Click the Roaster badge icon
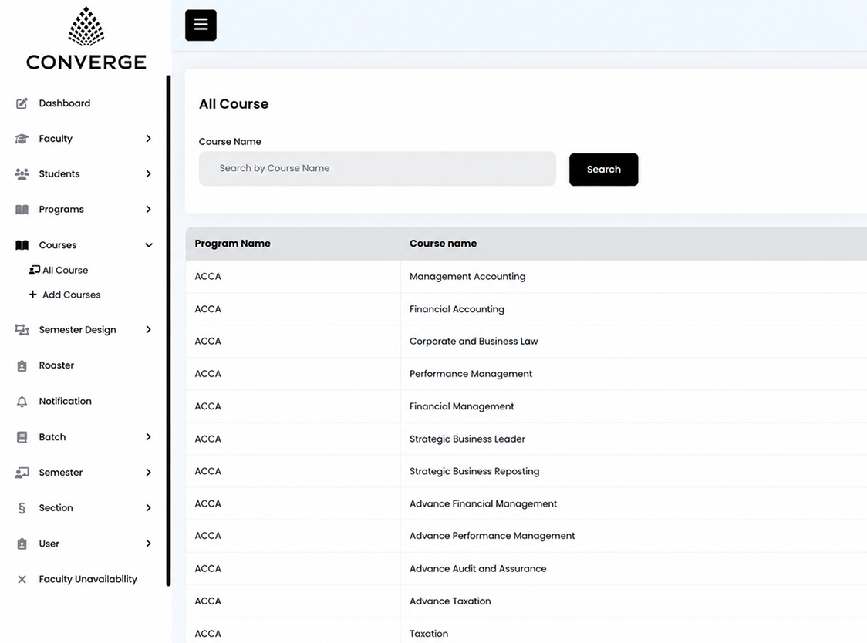867x643 pixels. (22, 365)
